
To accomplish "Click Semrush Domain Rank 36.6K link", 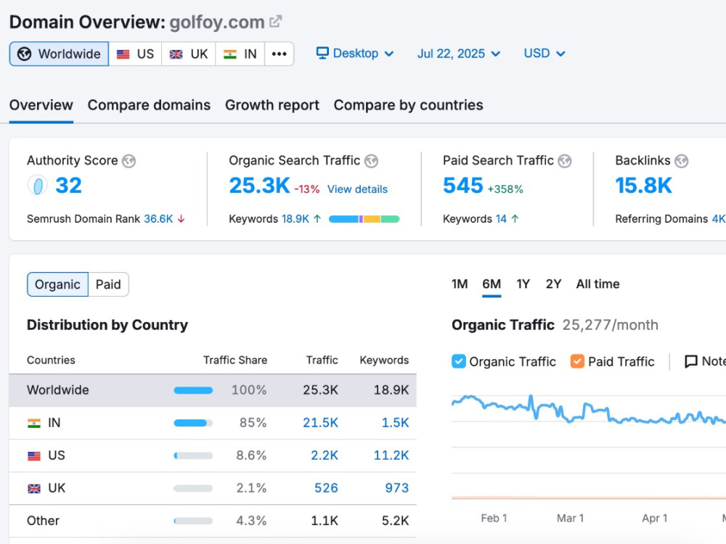I will [x=158, y=219].
